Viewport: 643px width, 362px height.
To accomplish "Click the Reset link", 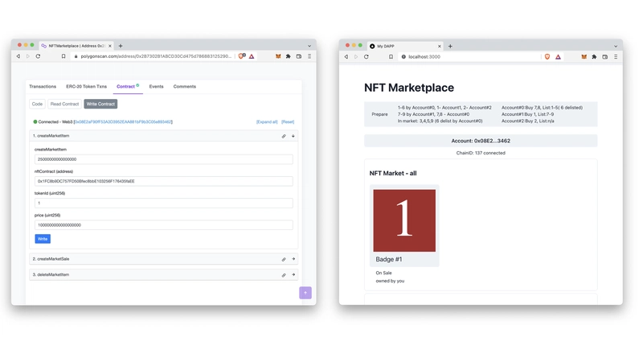I will click(x=287, y=122).
